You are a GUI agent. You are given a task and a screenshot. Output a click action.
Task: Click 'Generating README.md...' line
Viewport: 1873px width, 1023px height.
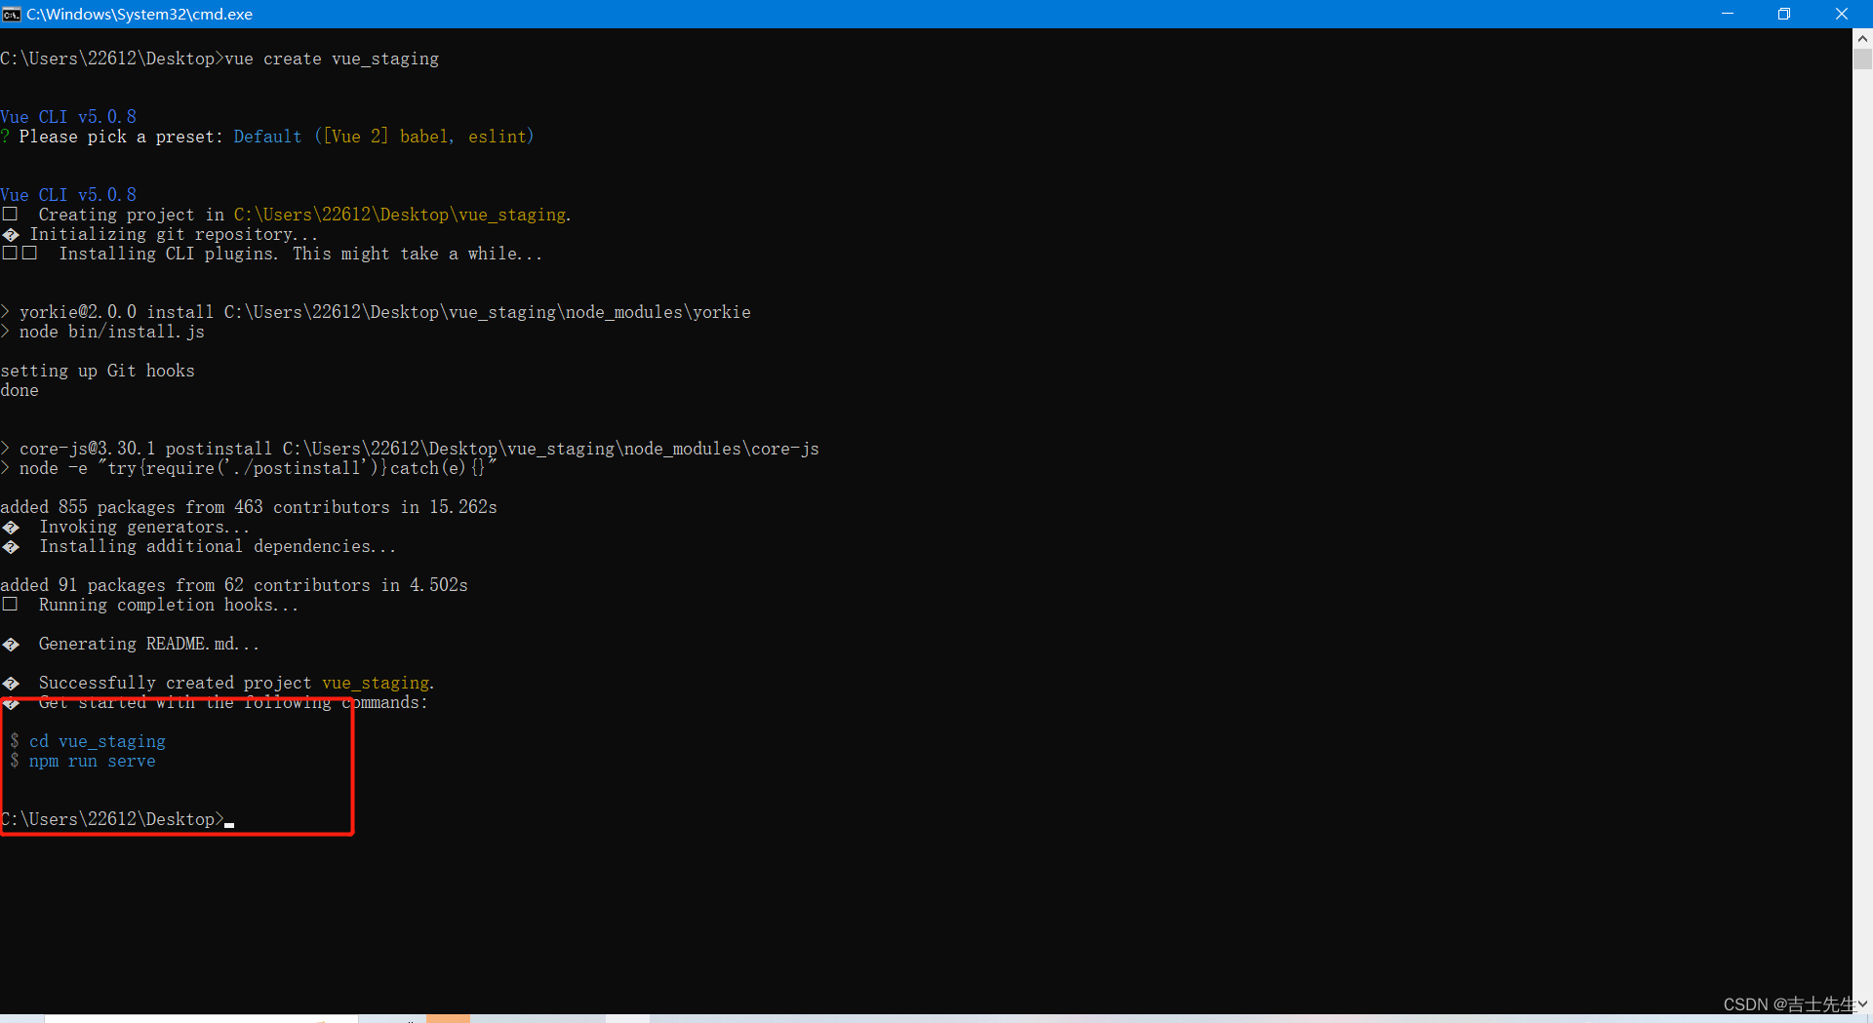coord(131,644)
